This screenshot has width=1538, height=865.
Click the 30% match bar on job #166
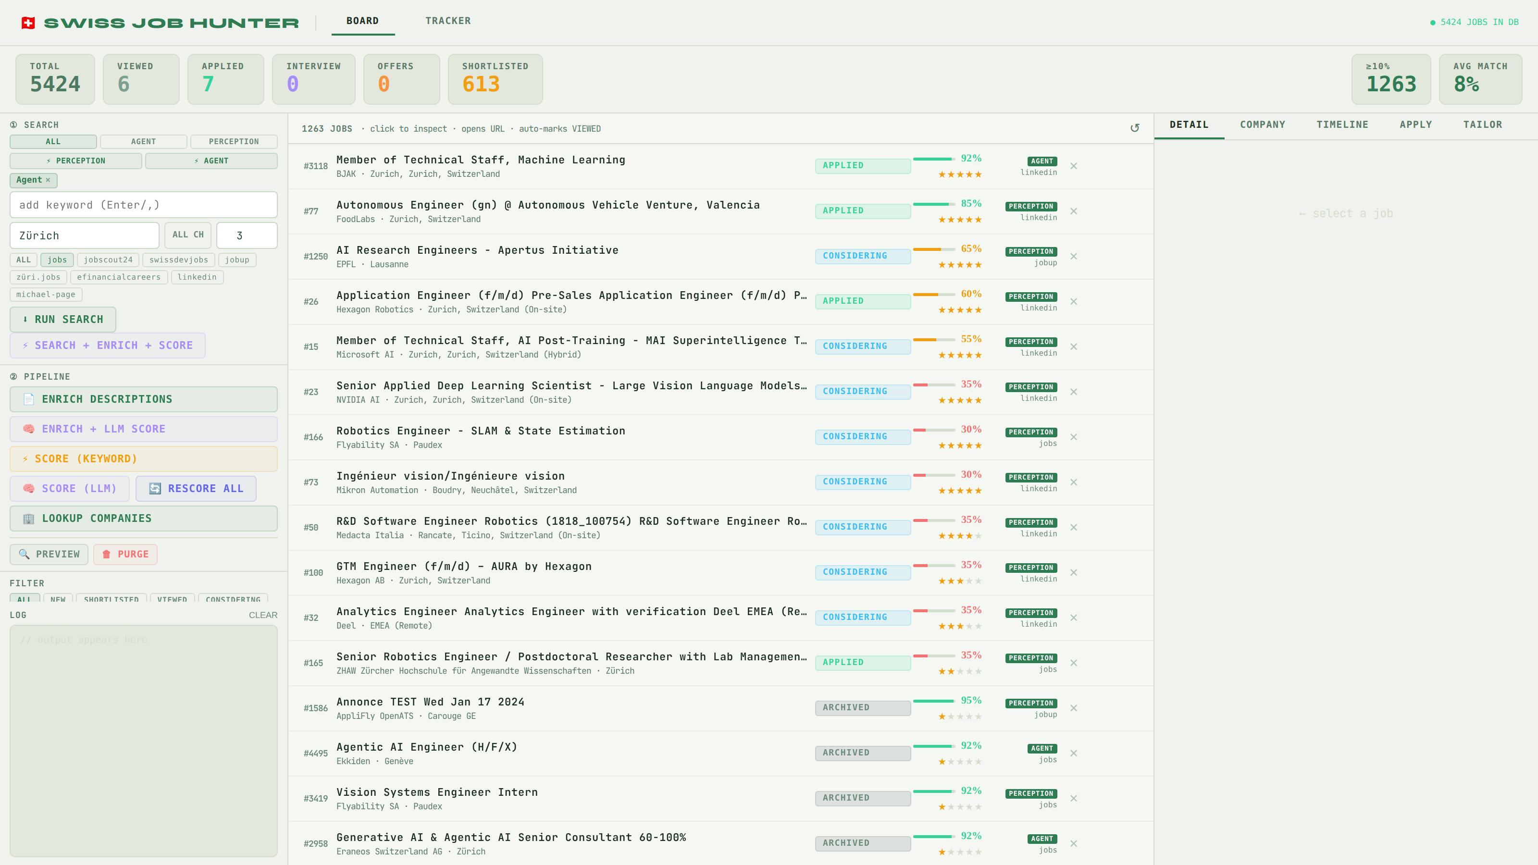[x=934, y=430]
